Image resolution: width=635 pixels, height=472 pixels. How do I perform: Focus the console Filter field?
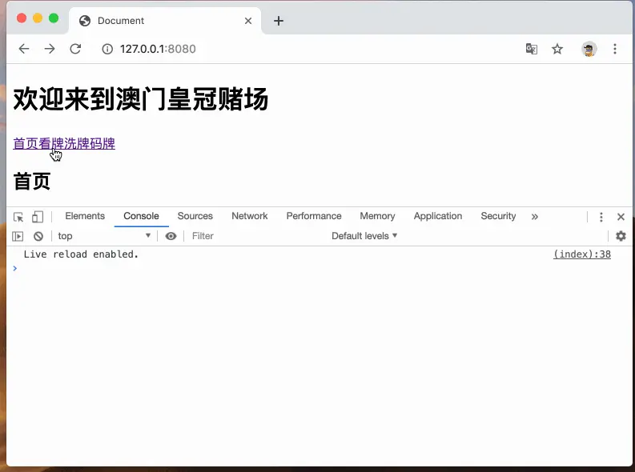coord(255,236)
